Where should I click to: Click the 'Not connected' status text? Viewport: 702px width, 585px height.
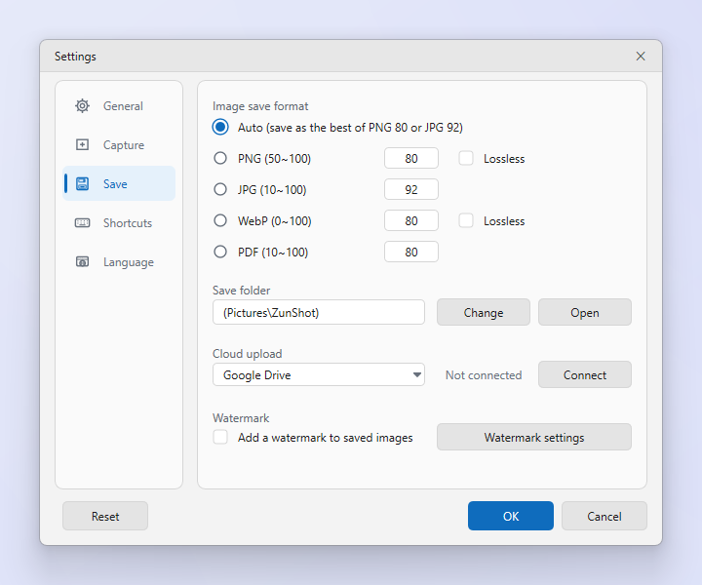[484, 375]
